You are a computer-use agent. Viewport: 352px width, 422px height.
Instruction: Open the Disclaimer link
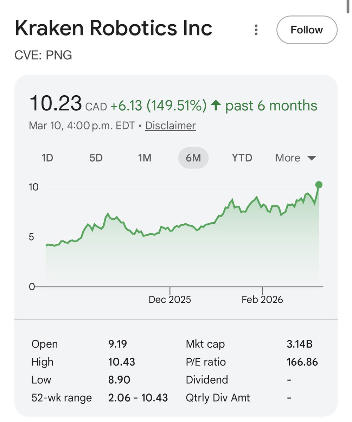170,126
